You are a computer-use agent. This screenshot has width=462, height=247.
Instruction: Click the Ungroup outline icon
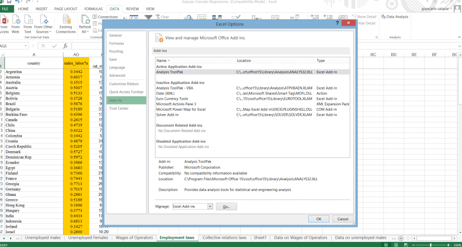tap(328, 17)
